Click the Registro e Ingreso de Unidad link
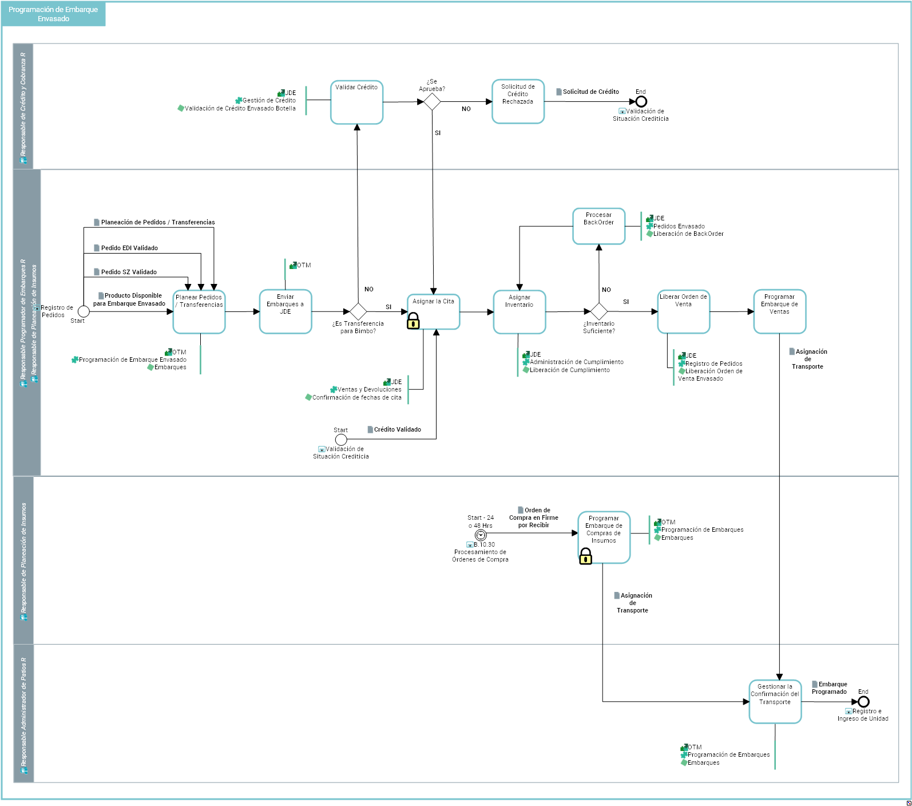Viewport: 912px width, 806px height. pyautogui.click(x=863, y=715)
